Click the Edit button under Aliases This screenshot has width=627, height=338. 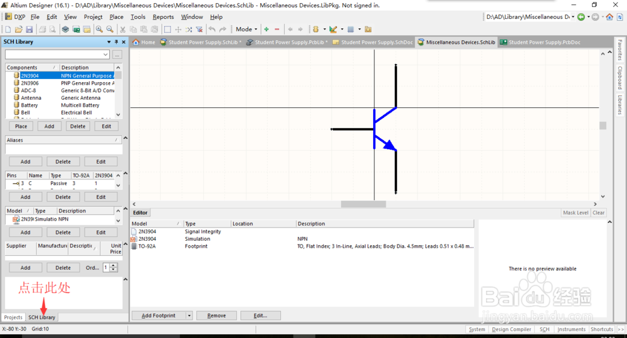[x=101, y=162]
